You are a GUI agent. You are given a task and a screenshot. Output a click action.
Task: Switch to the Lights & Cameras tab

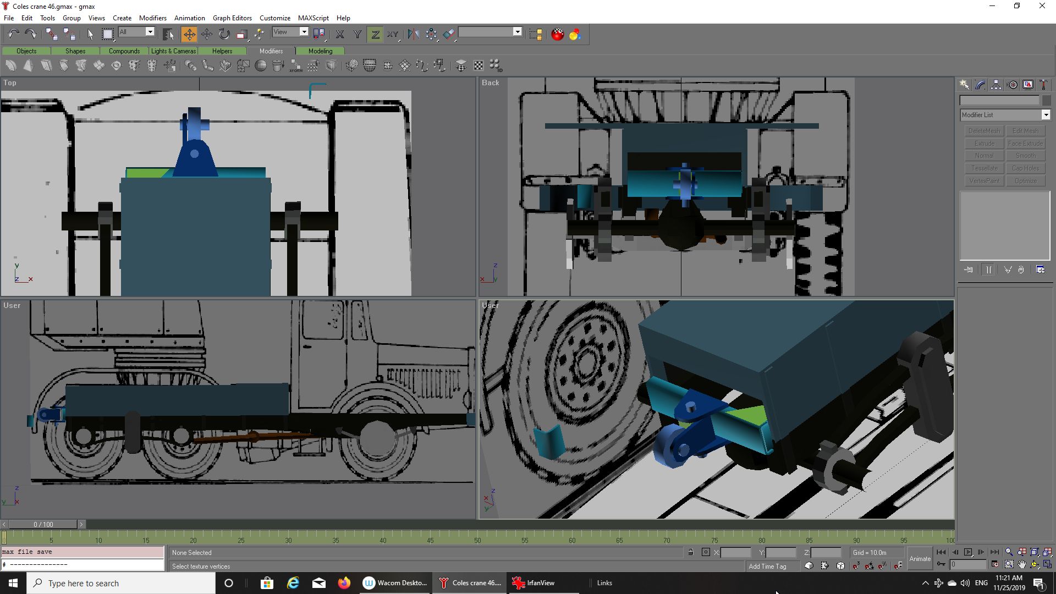tap(173, 51)
